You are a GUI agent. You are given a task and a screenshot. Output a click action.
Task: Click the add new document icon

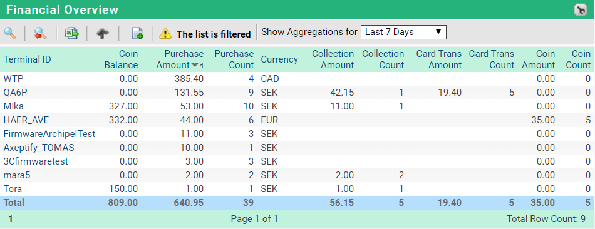137,33
